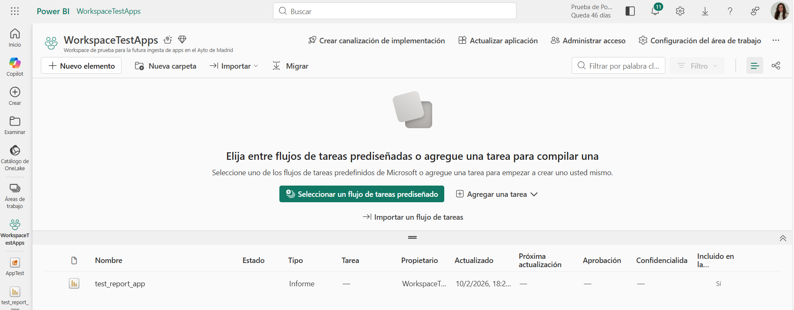Click the Tarea column header
The height and width of the screenshot is (310, 794).
pos(350,260)
